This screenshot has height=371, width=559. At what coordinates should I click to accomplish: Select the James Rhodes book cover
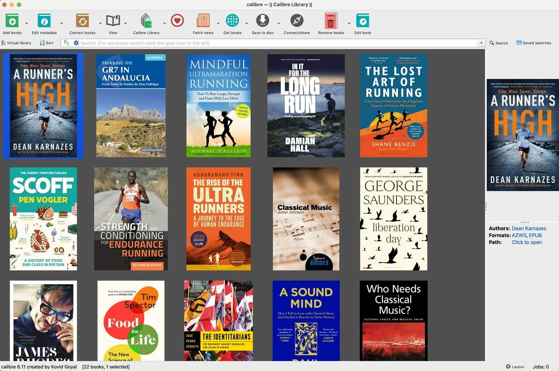pyautogui.click(x=43, y=321)
